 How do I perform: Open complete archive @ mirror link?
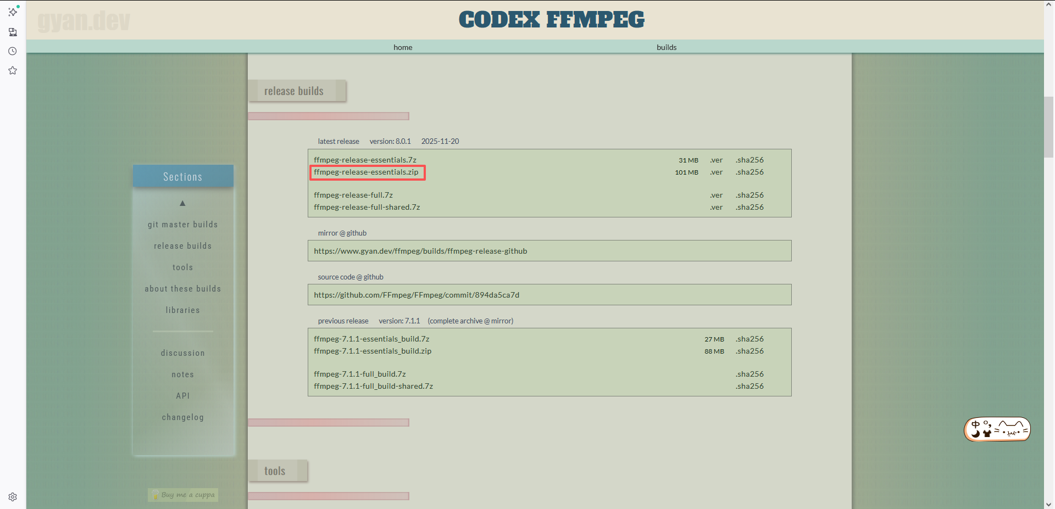(x=470, y=321)
